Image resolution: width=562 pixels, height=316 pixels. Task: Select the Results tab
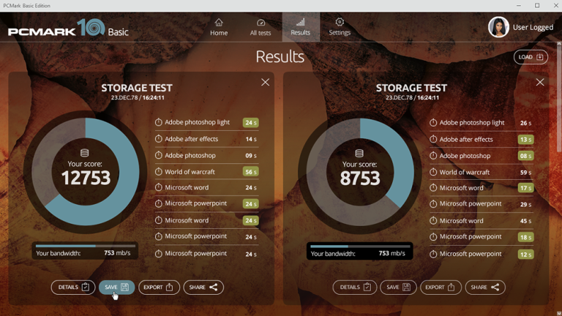click(x=300, y=27)
